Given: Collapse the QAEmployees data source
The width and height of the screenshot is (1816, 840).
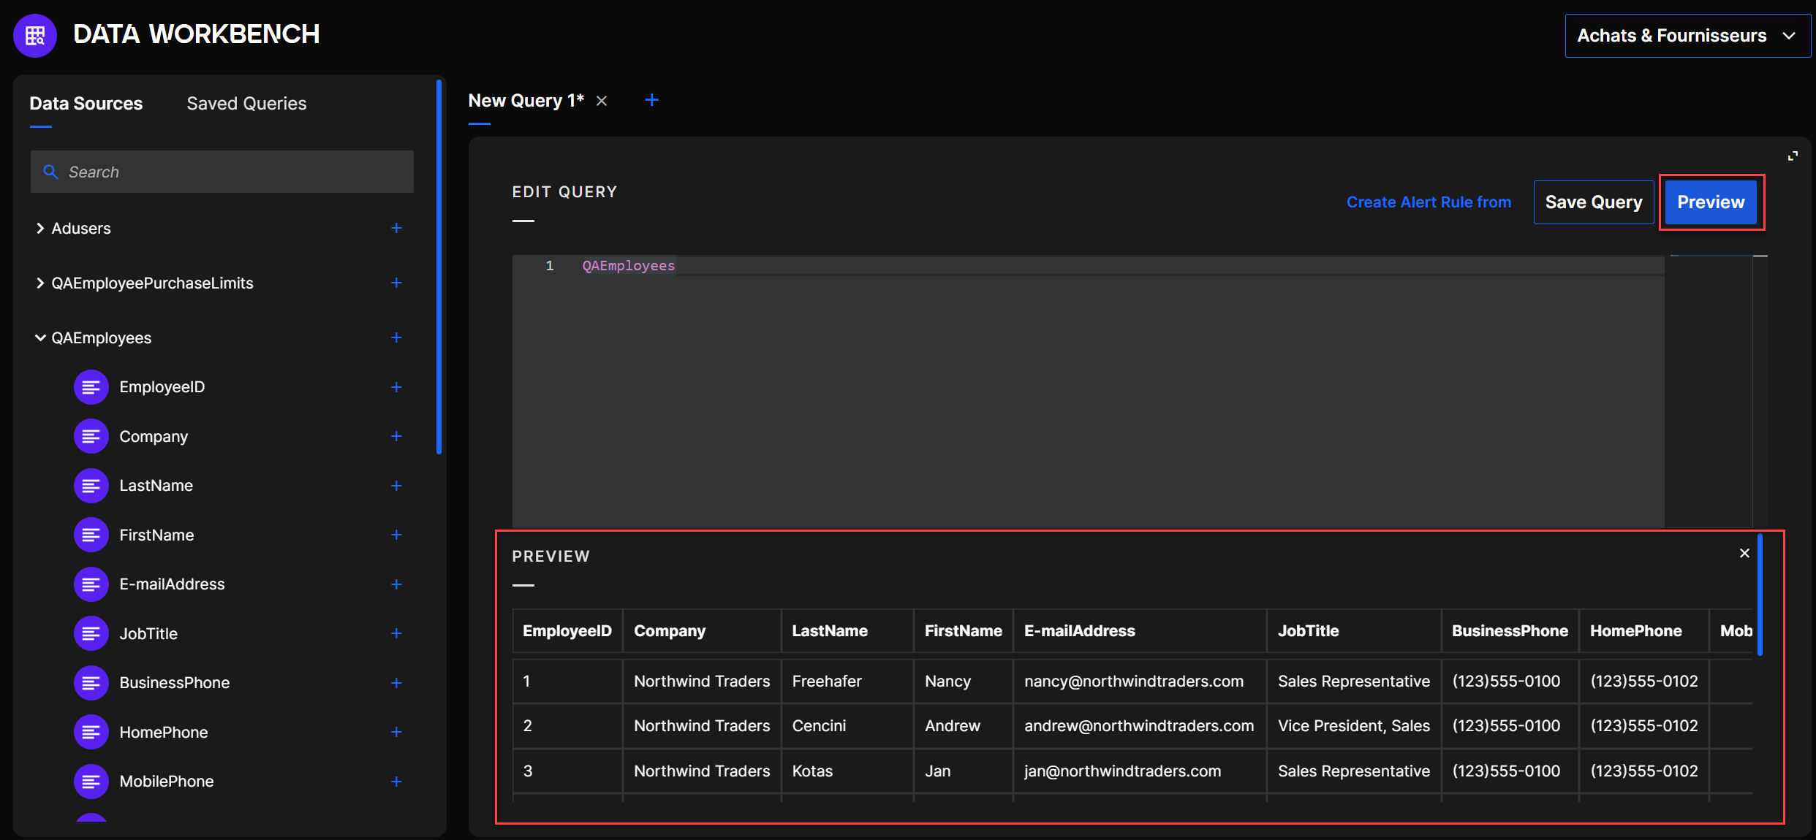Looking at the screenshot, I should (40, 337).
